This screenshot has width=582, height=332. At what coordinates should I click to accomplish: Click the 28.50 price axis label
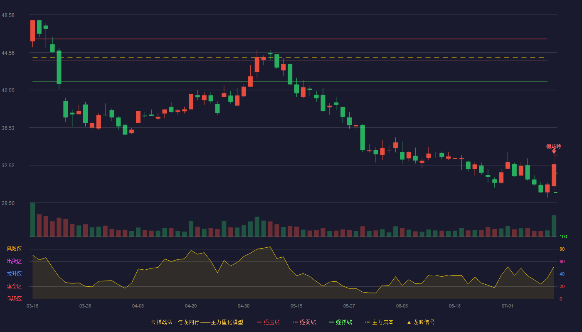8,203
